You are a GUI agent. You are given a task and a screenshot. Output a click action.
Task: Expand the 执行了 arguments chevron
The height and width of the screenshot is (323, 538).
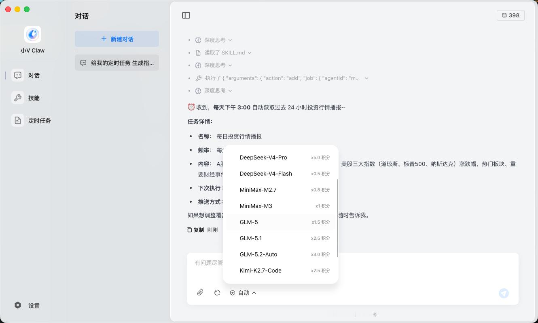[x=366, y=78]
